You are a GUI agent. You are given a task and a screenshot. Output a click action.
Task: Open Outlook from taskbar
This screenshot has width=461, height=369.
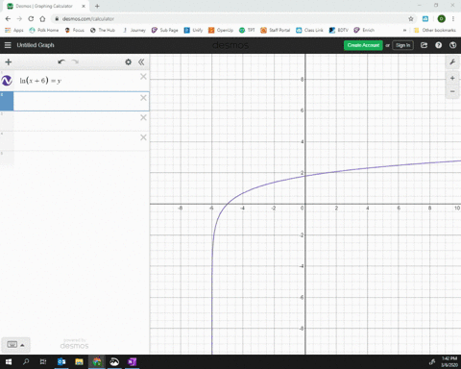pyautogui.click(x=61, y=362)
